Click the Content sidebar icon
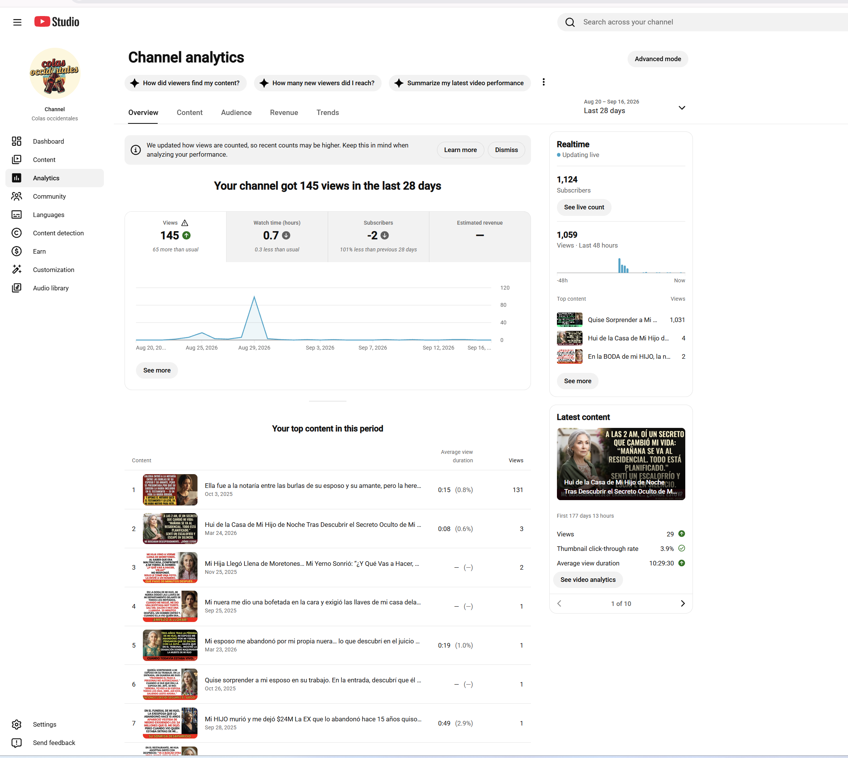This screenshot has height=758, width=848. tap(17, 160)
